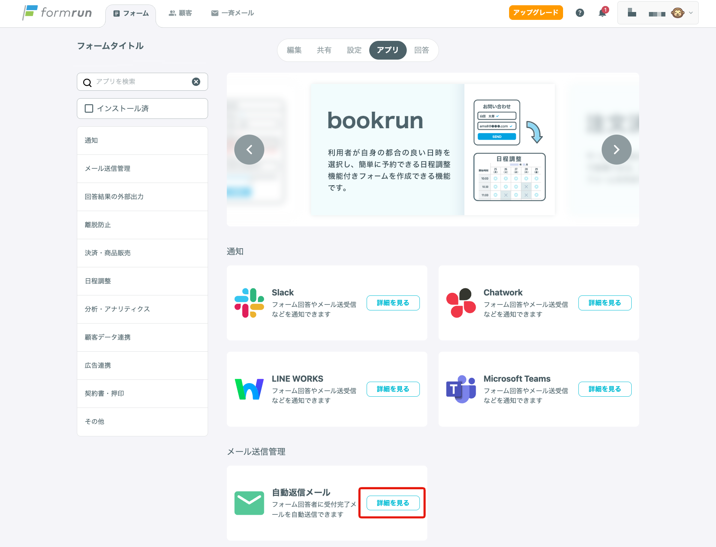Screen dimensions: 716x547
Task: Open the 顧客 tab
Action: click(180, 13)
